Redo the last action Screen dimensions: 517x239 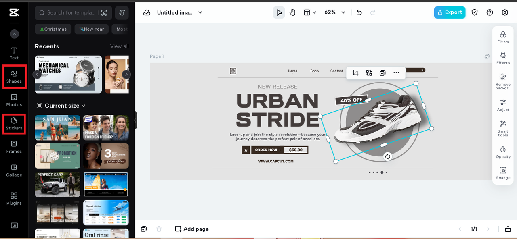pyautogui.click(x=373, y=12)
